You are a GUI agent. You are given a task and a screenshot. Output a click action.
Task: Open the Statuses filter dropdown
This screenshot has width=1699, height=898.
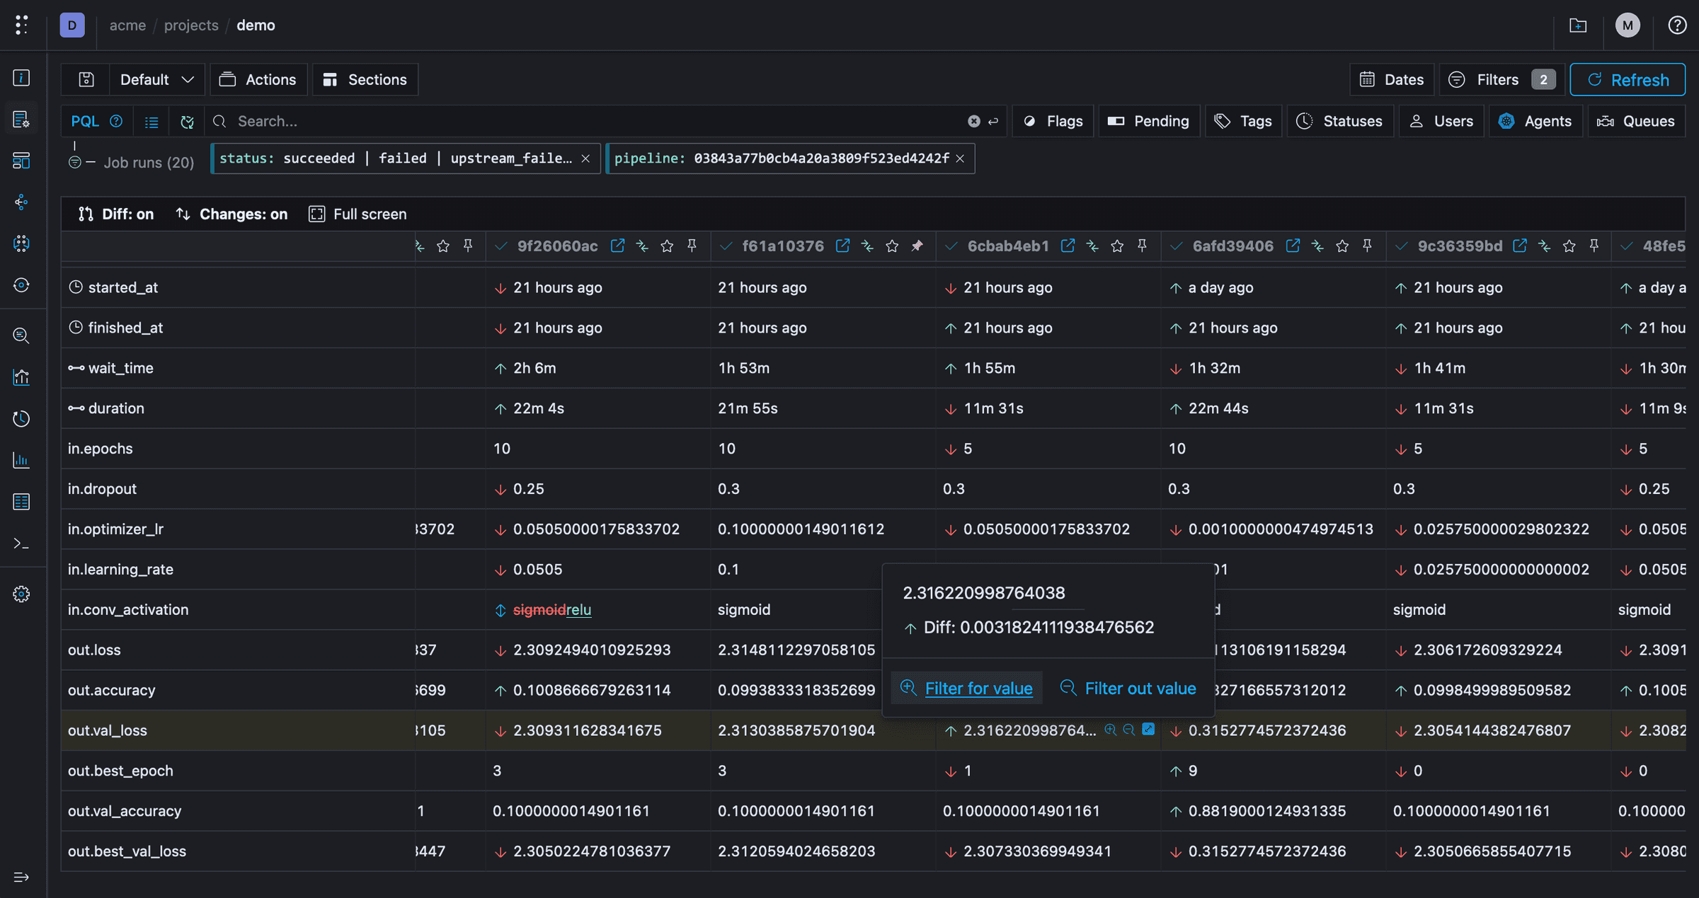coord(1339,121)
